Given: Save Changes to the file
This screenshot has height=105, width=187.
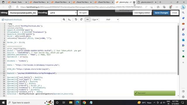Looking at the screenshot, I should coord(161,13).
